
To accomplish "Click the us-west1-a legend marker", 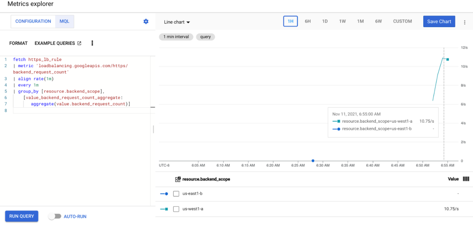I will pyautogui.click(x=164, y=209).
